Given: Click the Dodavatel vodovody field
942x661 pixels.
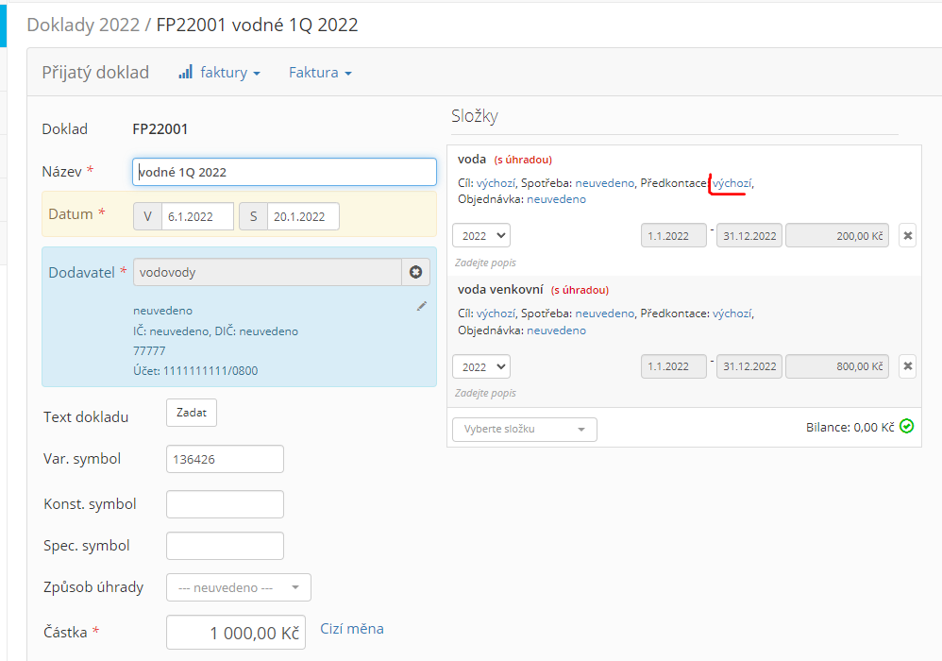Looking at the screenshot, I should pos(267,272).
